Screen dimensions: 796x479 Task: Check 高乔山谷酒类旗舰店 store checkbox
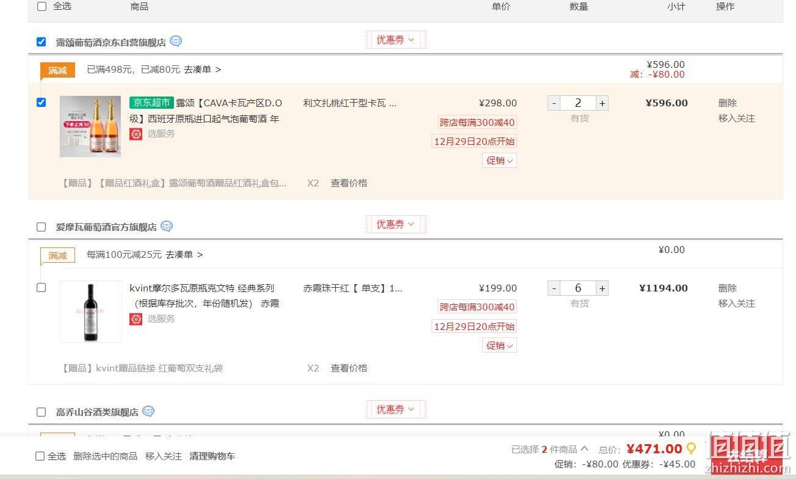41,412
